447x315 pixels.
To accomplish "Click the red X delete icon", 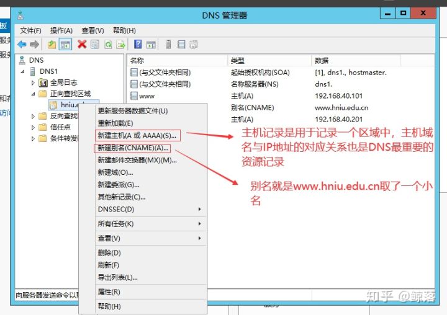I will tap(82, 45).
